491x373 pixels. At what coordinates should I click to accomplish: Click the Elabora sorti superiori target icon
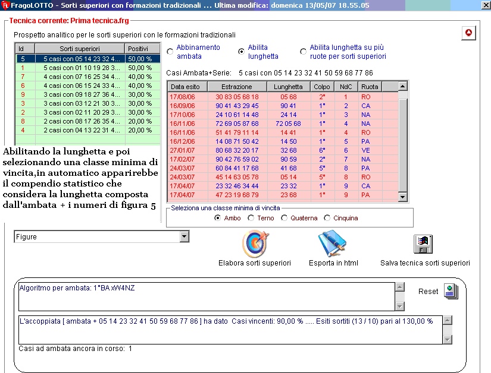tap(255, 244)
